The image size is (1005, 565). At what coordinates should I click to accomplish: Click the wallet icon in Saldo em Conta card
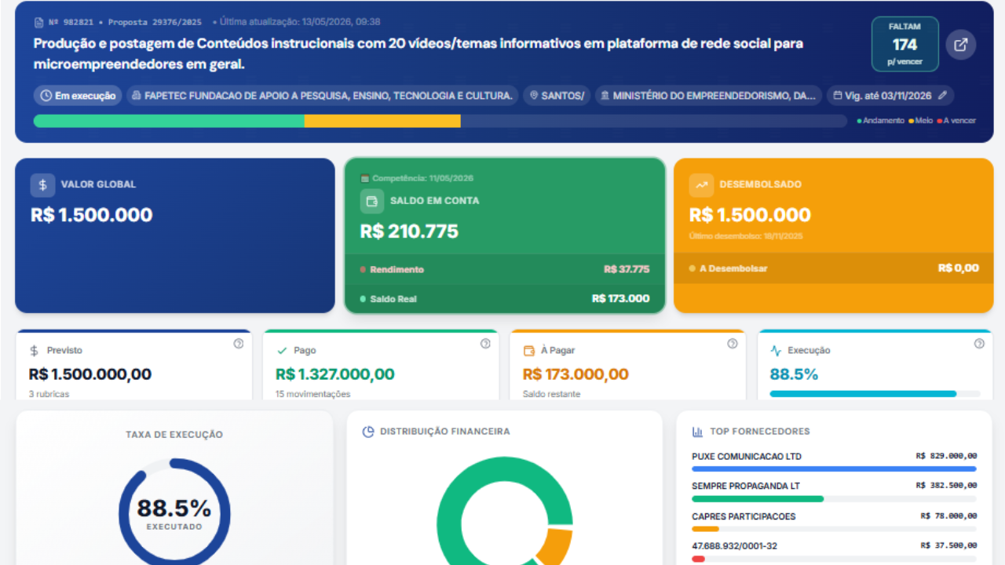(372, 201)
